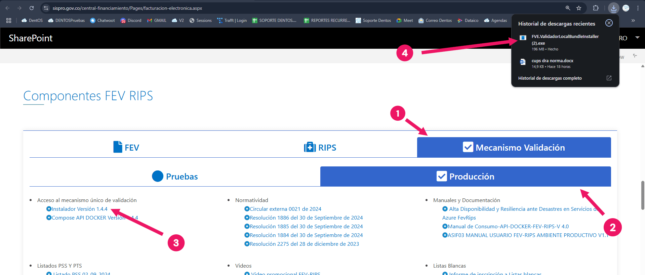This screenshot has width=645, height=275.
Task: Click the Manuales y Documentación heading
Action: pos(467,200)
